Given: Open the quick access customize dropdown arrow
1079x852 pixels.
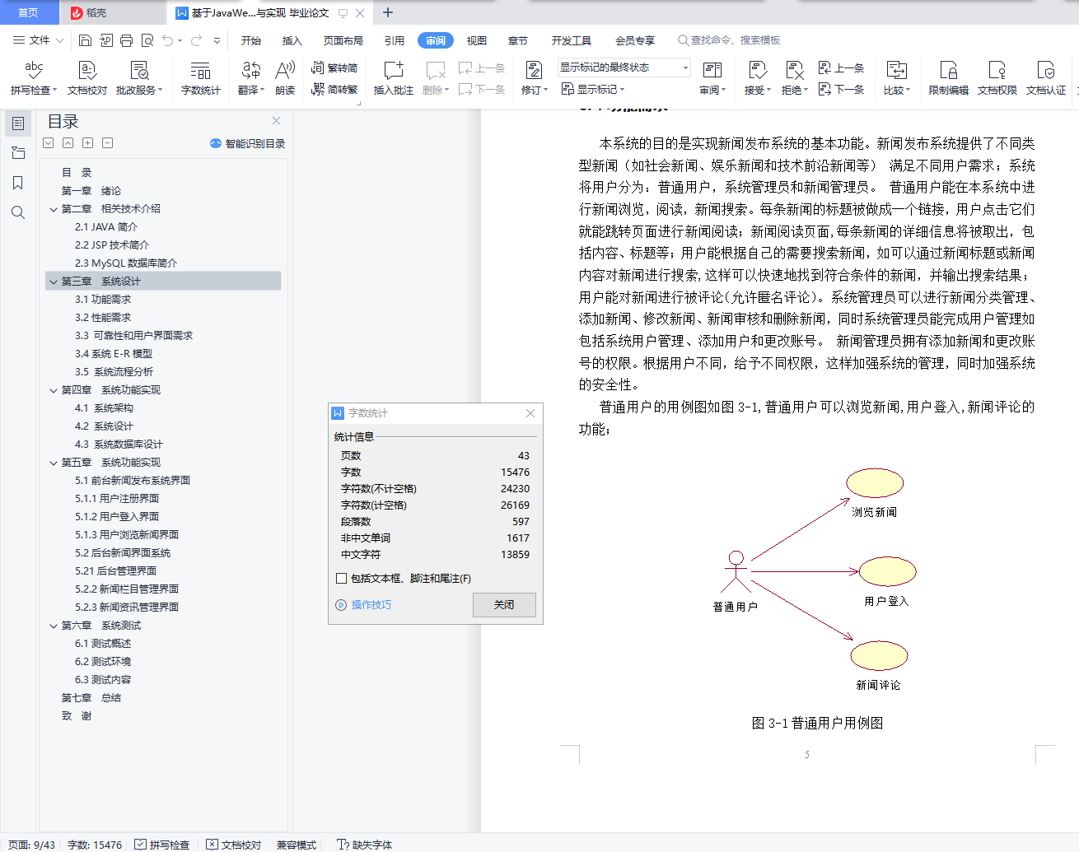Looking at the screenshot, I should pos(217,40).
